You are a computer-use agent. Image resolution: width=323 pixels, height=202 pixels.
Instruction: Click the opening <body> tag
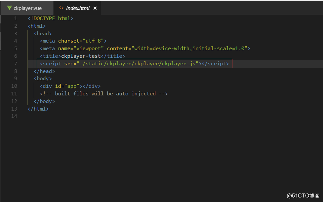click(x=43, y=79)
